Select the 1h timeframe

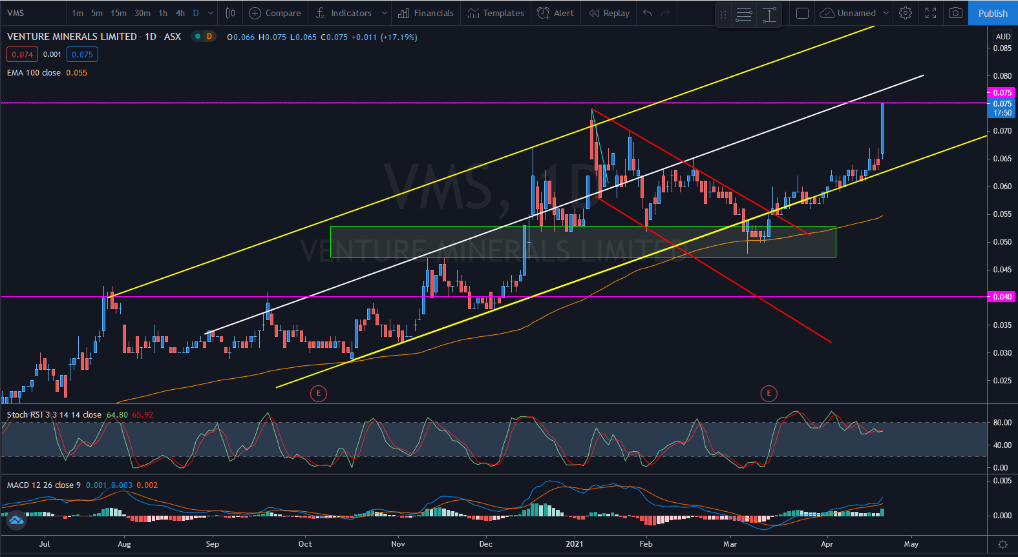pyautogui.click(x=163, y=13)
